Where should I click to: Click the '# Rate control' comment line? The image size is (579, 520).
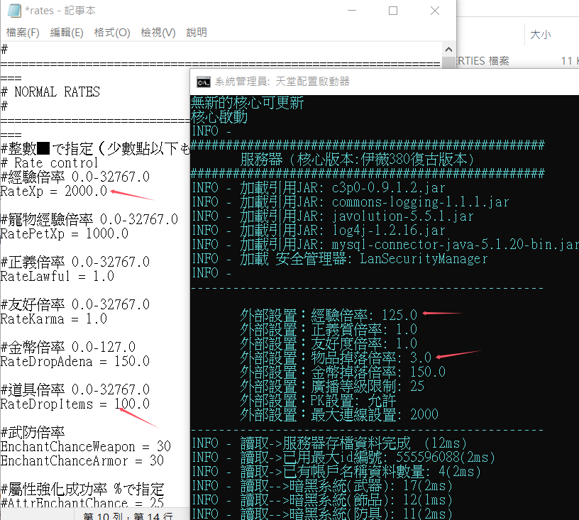point(50,162)
